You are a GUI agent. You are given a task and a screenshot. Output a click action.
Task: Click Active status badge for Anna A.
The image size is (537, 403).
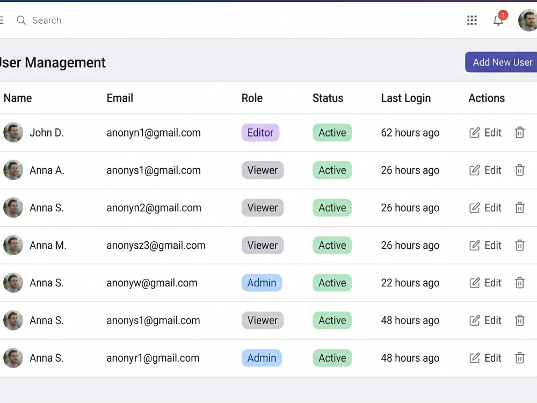point(332,170)
